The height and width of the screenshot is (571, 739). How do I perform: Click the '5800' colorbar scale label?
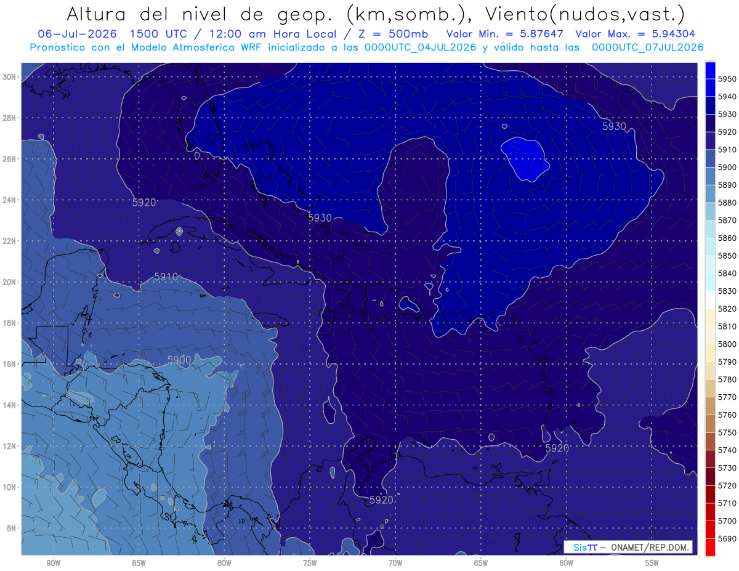pos(727,344)
